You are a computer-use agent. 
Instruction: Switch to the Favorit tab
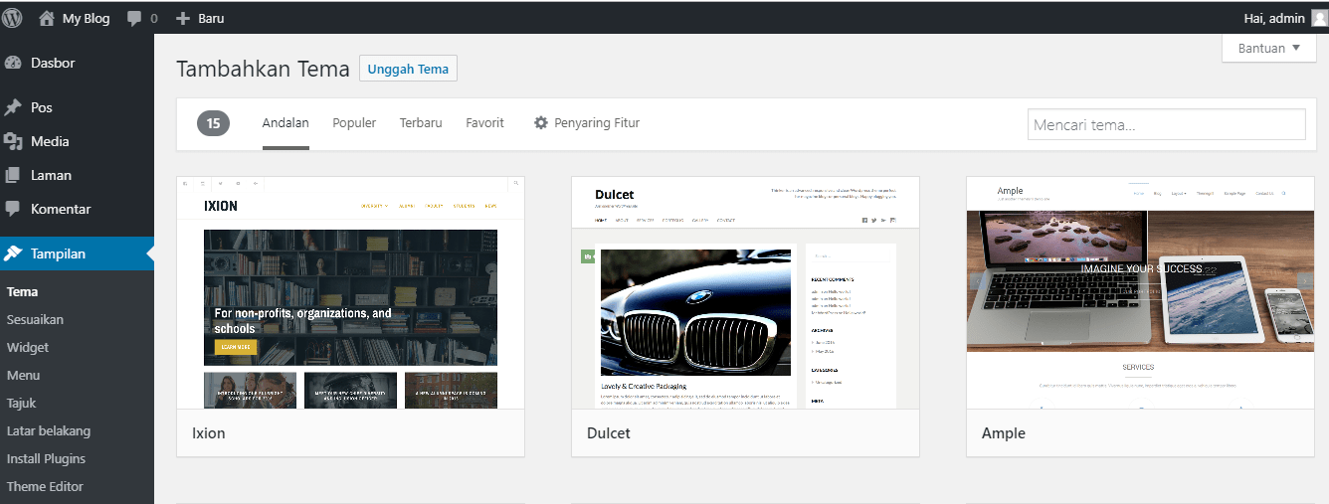[484, 123]
